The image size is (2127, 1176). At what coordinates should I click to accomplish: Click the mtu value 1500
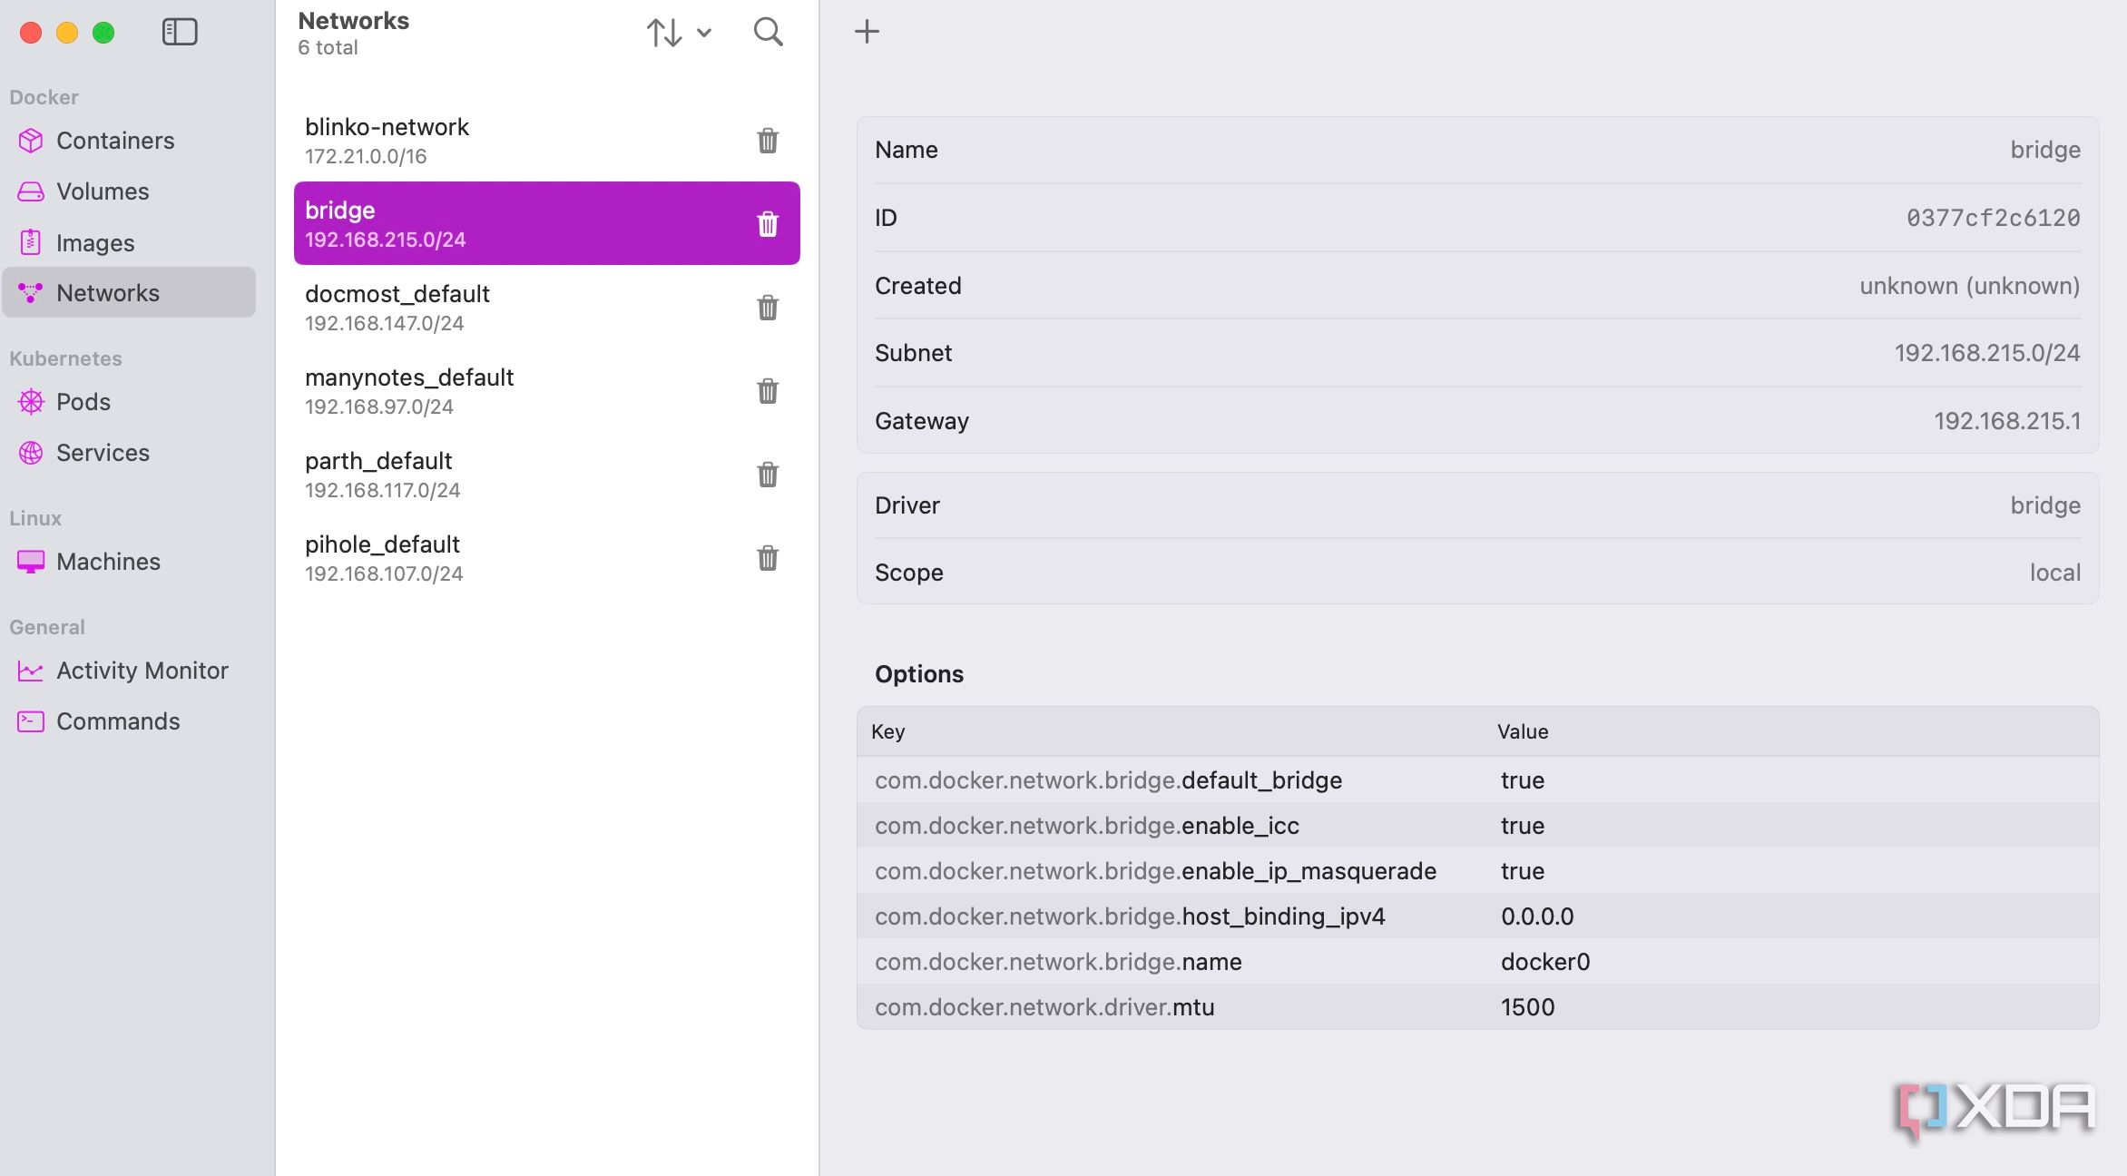(x=1527, y=1007)
